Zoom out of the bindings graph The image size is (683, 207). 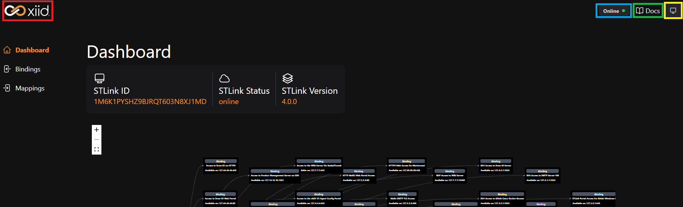97,140
